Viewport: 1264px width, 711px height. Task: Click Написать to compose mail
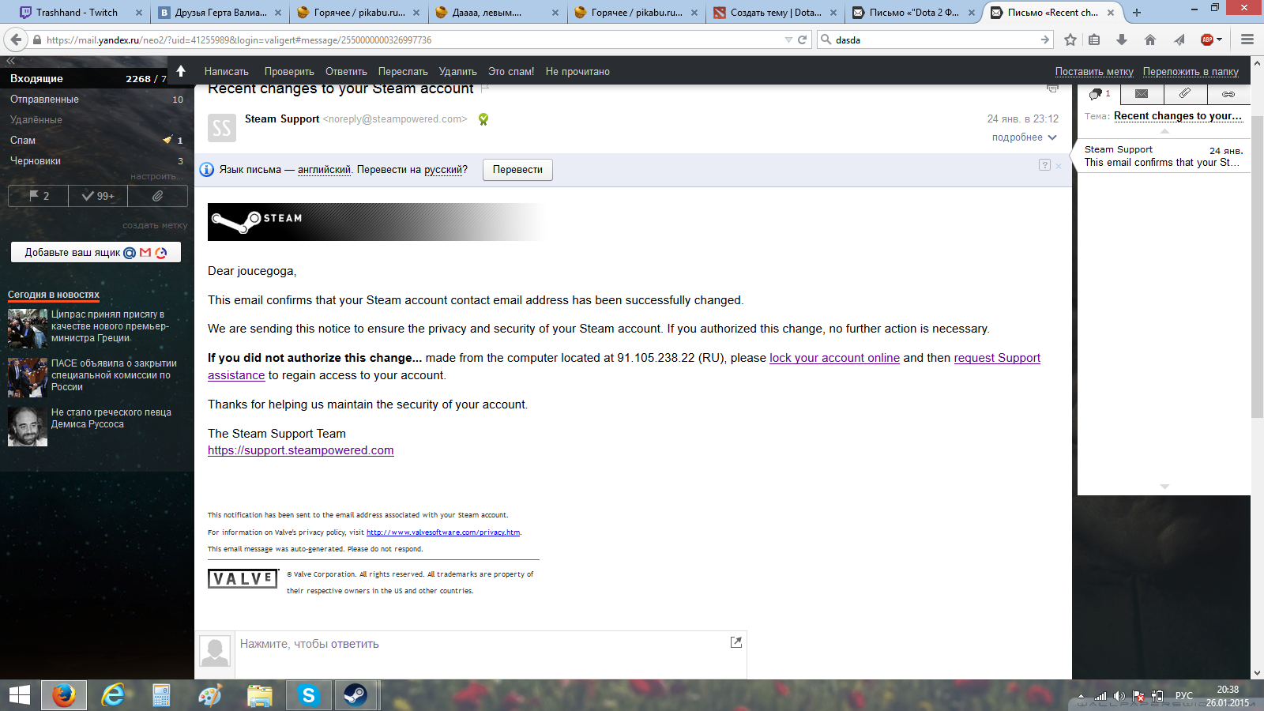[227, 71]
